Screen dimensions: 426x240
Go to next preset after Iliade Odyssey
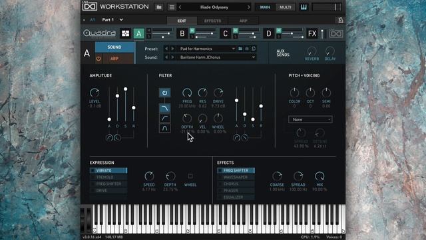248,7
